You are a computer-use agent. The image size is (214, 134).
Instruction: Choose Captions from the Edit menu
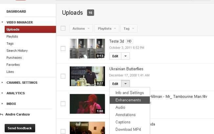tap(130, 122)
